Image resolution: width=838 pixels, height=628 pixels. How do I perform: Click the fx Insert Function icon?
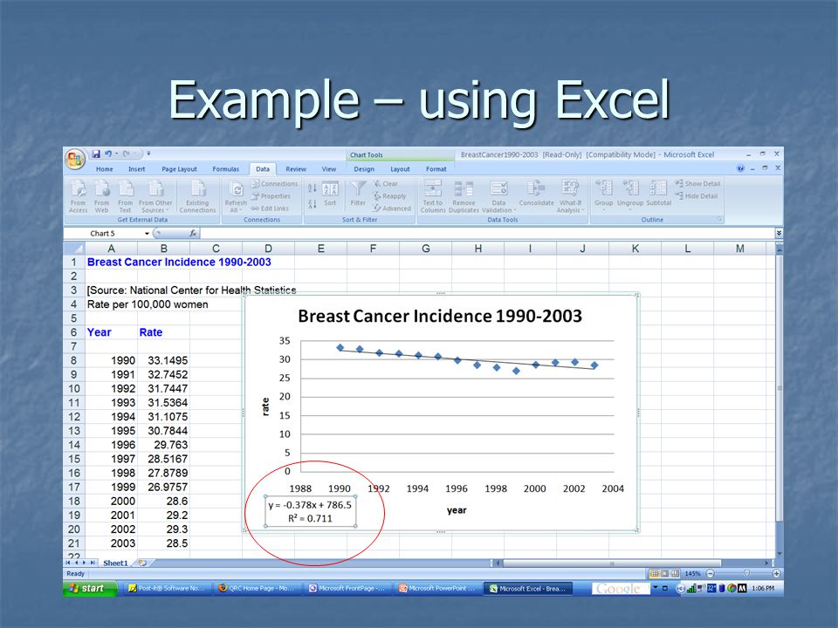tap(193, 234)
